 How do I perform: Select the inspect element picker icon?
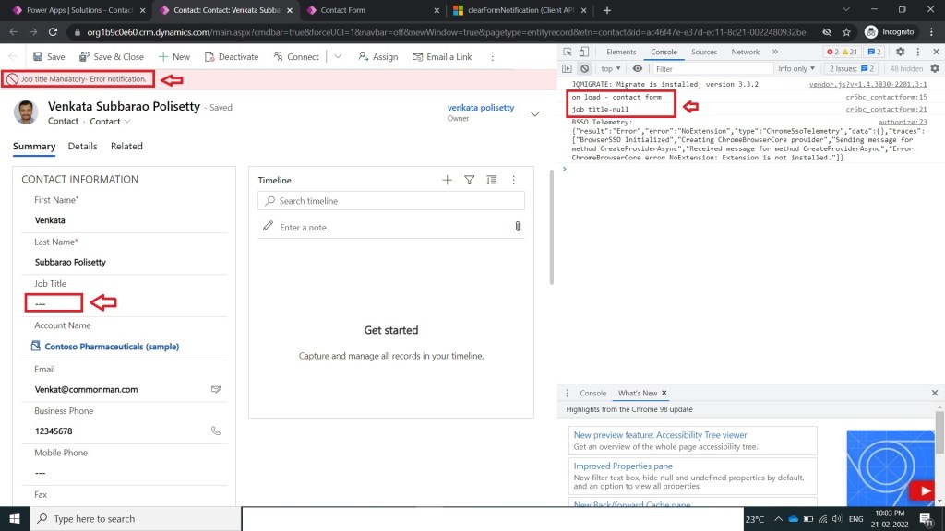(x=568, y=53)
